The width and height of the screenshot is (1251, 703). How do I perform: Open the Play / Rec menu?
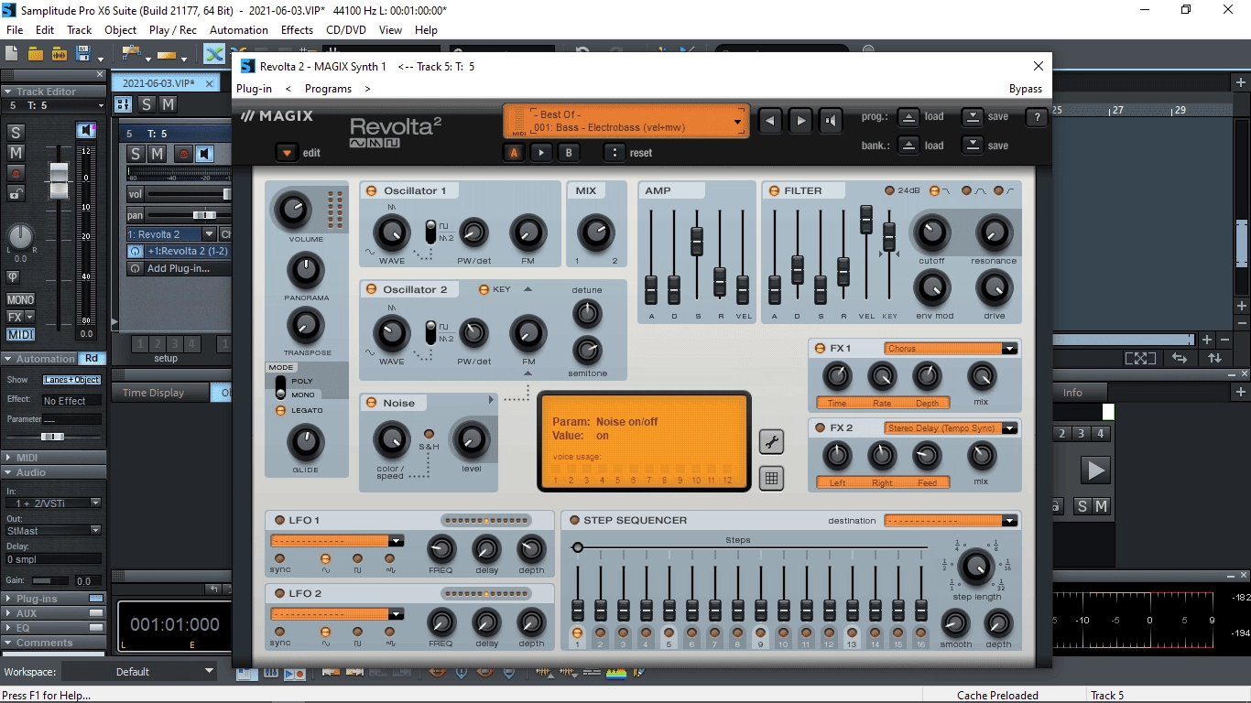coord(172,29)
